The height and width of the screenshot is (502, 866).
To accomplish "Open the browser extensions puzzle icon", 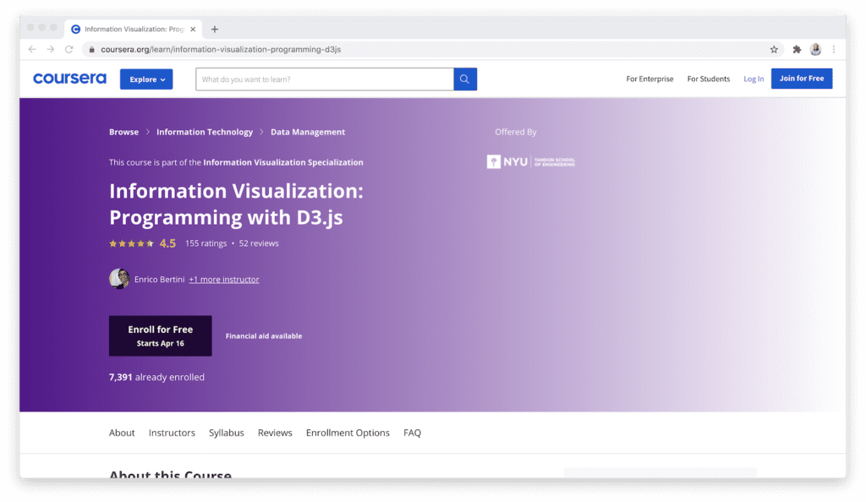I will [x=797, y=50].
